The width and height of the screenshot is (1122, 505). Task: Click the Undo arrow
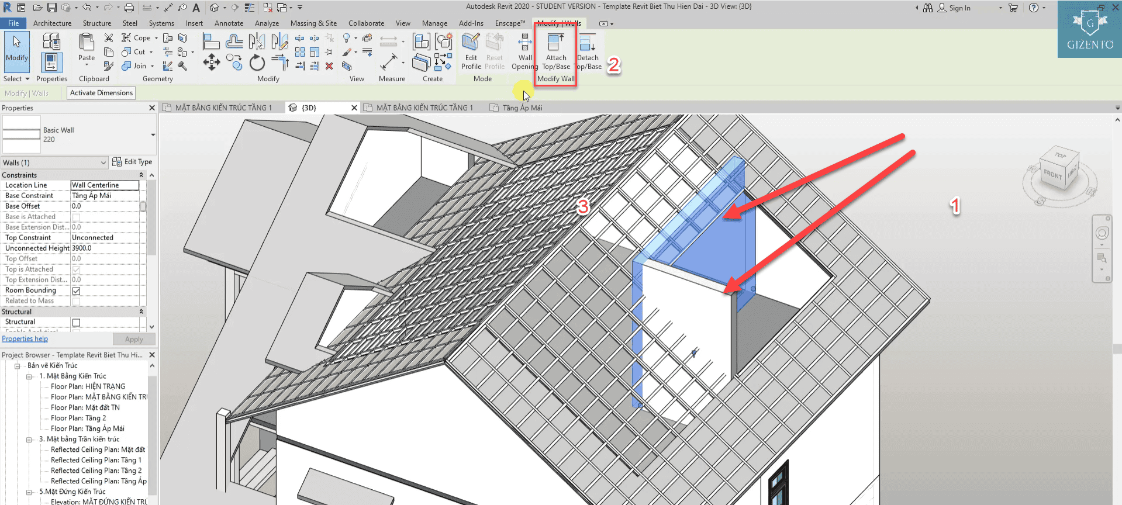87,8
